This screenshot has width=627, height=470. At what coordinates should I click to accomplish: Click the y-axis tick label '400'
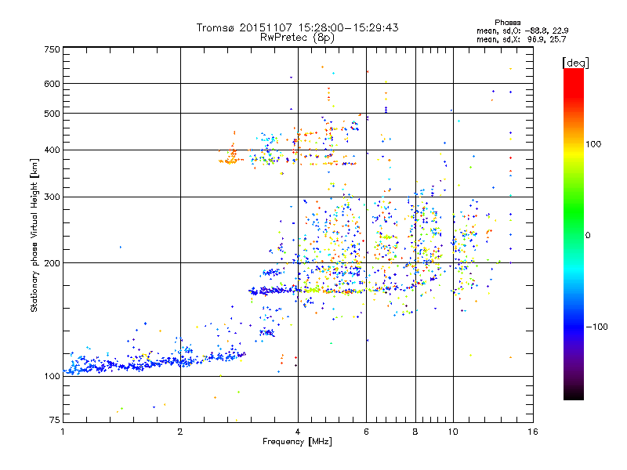[x=53, y=150]
